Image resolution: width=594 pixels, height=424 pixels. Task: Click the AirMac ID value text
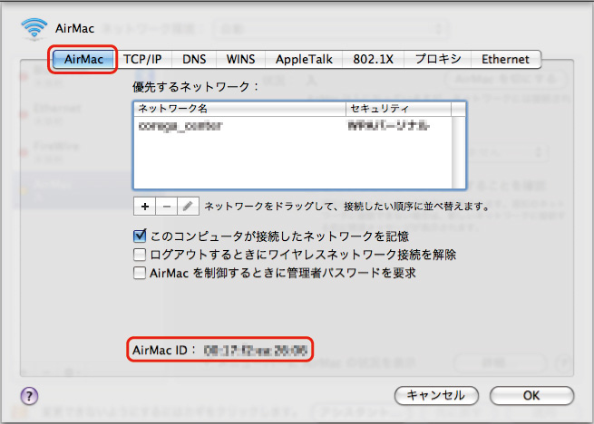point(256,351)
